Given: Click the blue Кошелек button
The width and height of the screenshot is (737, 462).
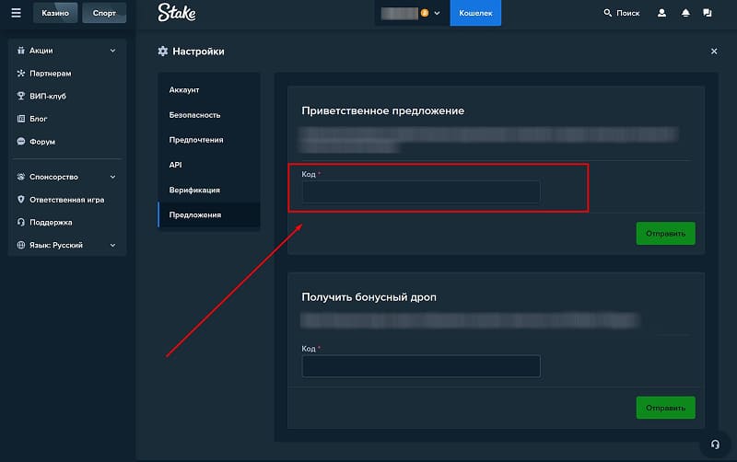Looking at the screenshot, I should [475, 13].
